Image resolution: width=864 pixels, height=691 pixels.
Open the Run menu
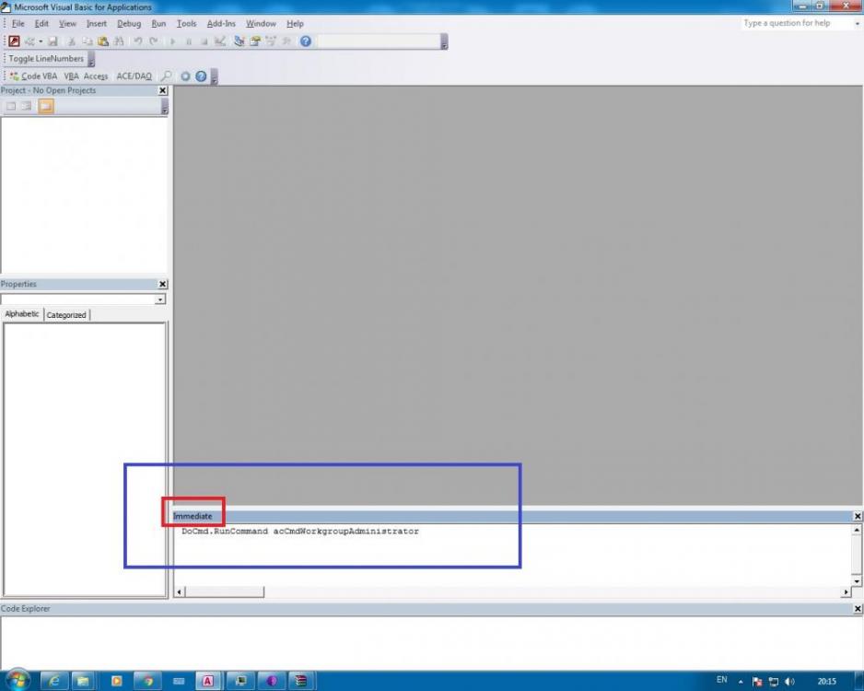click(x=158, y=24)
